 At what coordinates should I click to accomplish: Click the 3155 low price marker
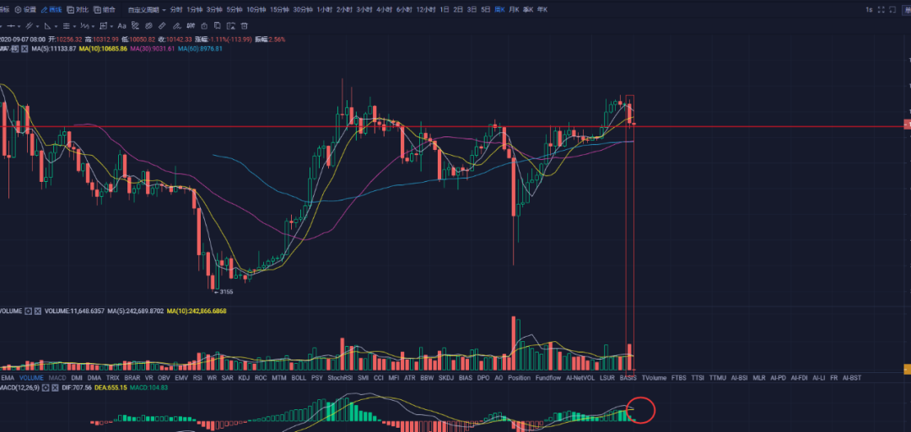coord(225,291)
